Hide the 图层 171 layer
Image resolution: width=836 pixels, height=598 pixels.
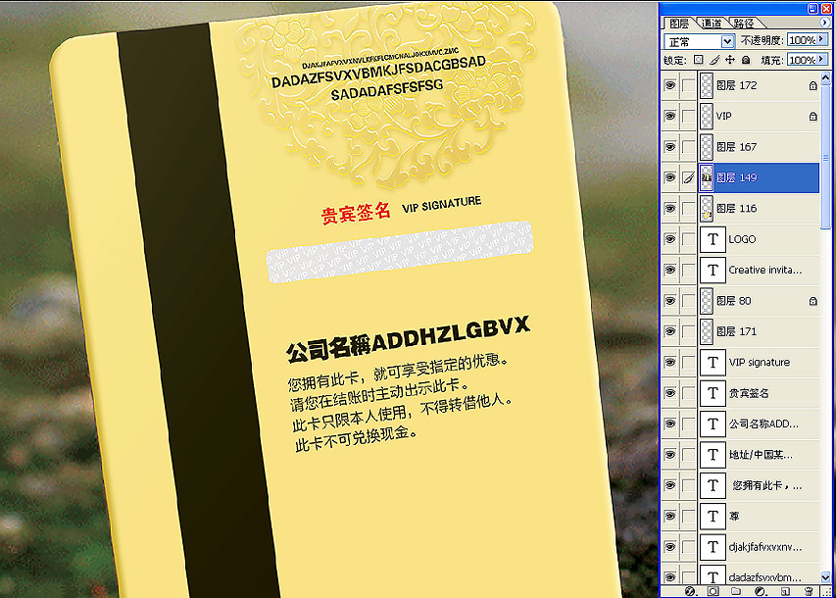[x=670, y=331]
